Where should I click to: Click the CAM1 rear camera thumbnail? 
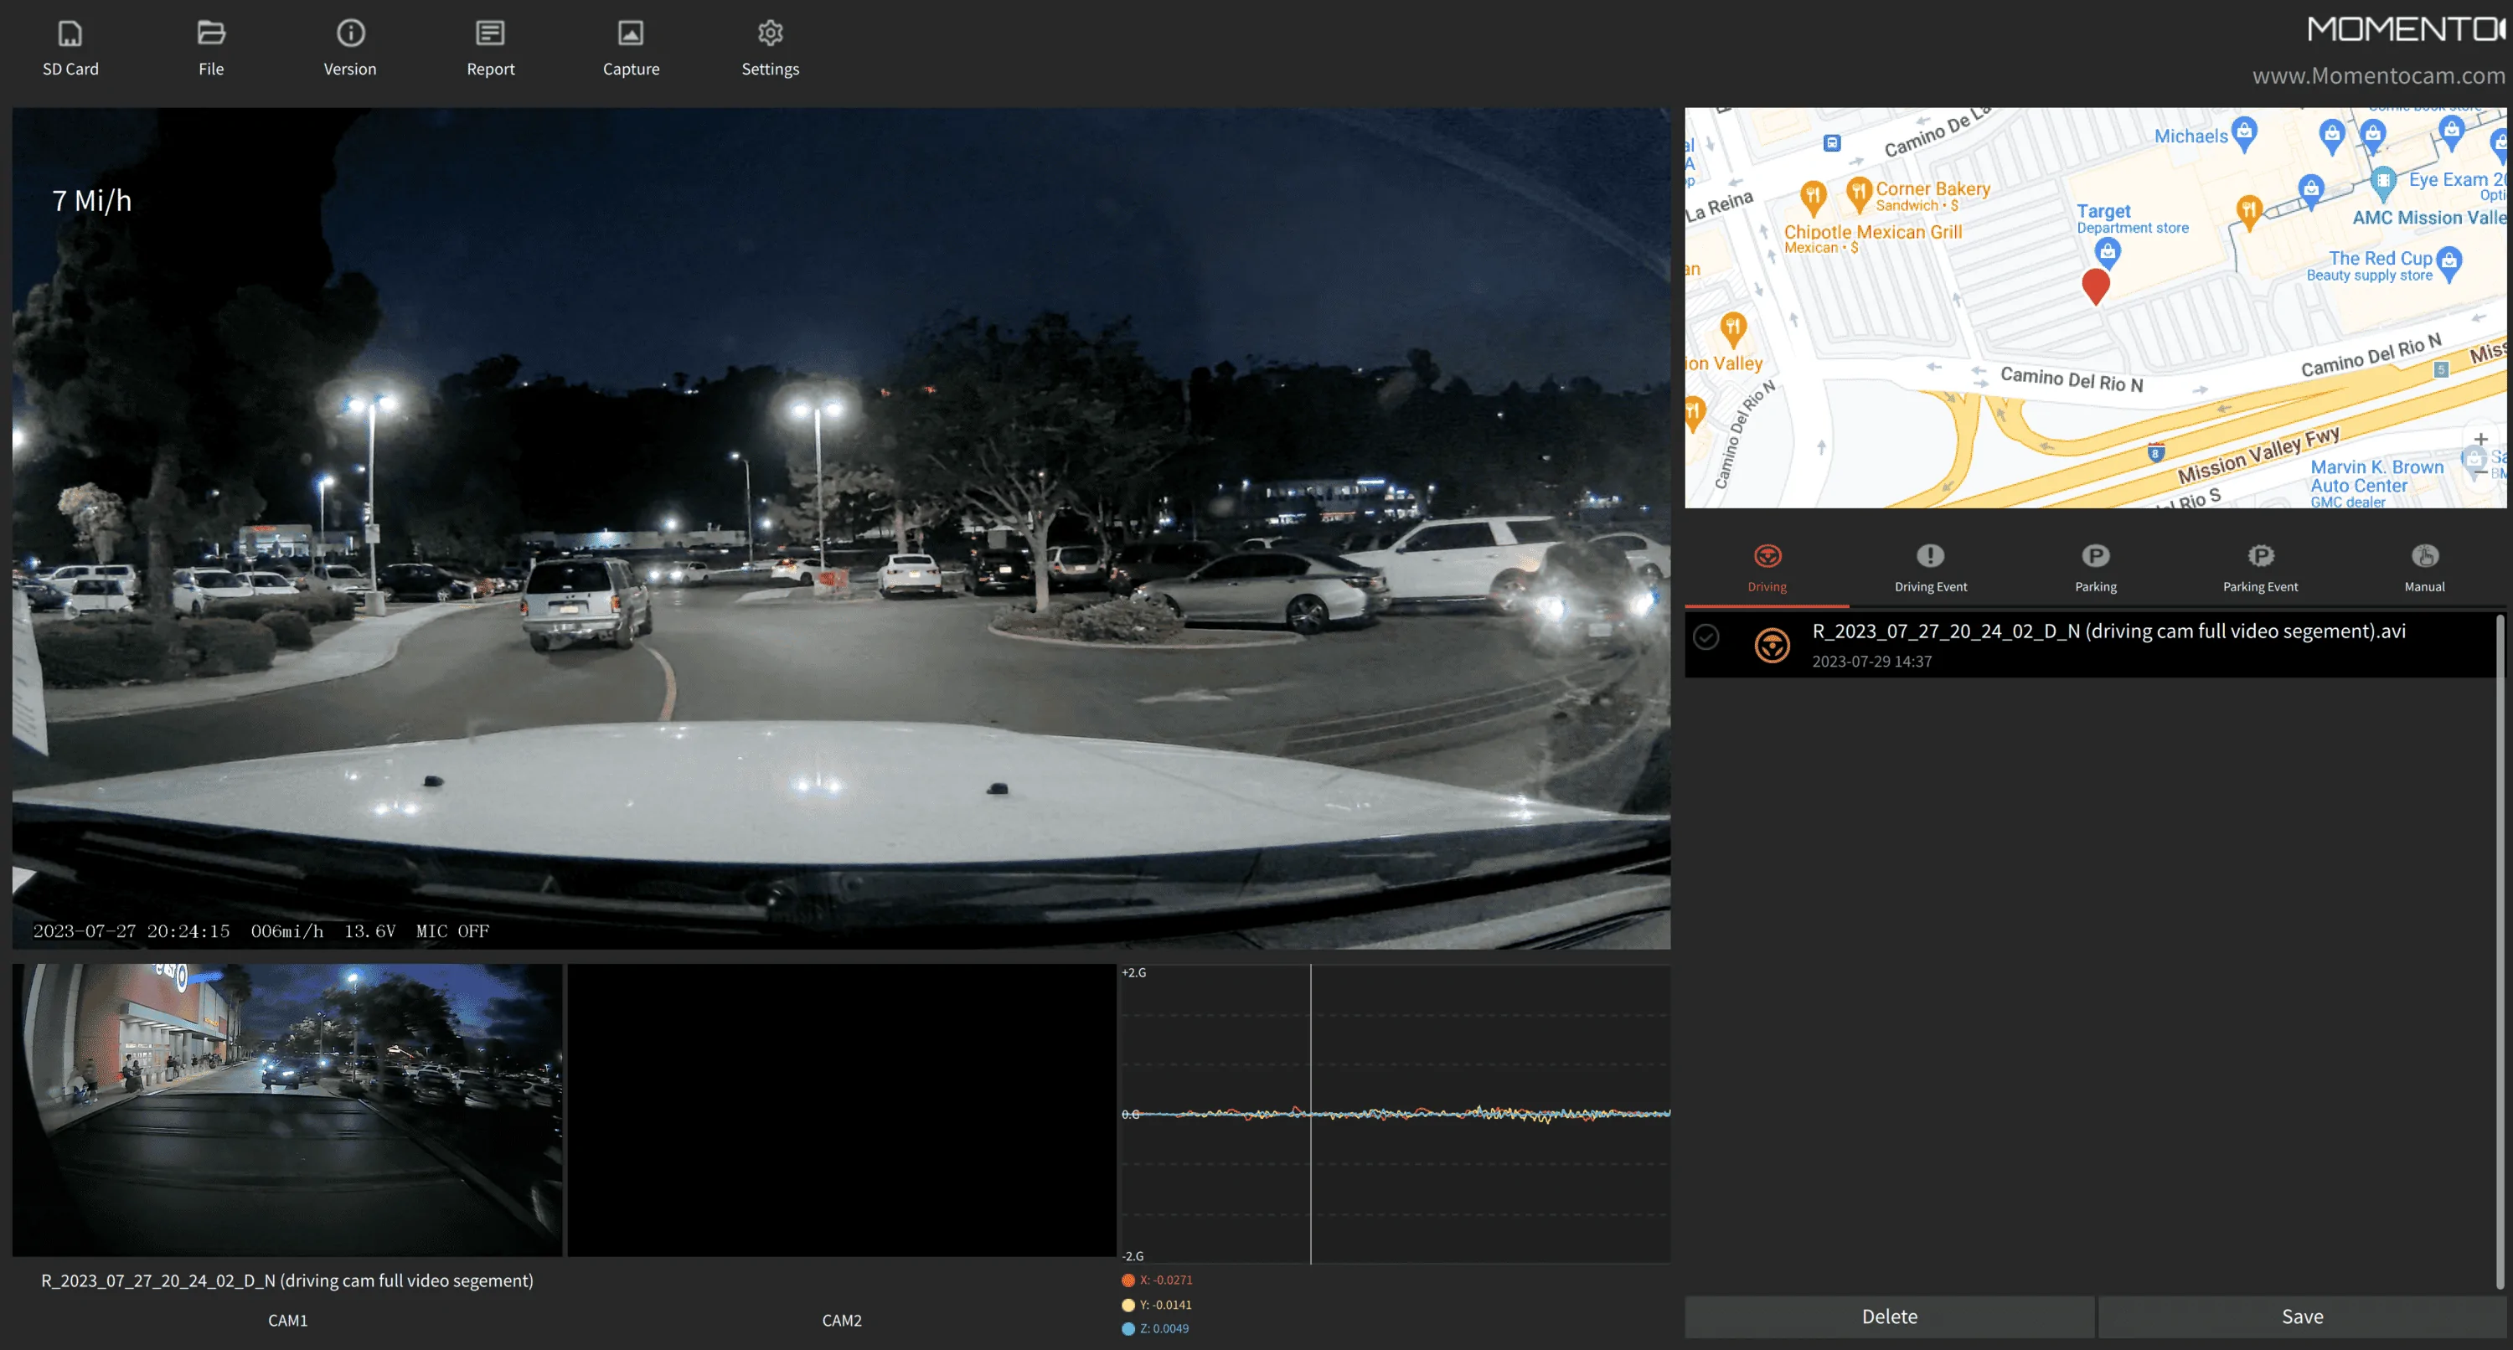[286, 1109]
